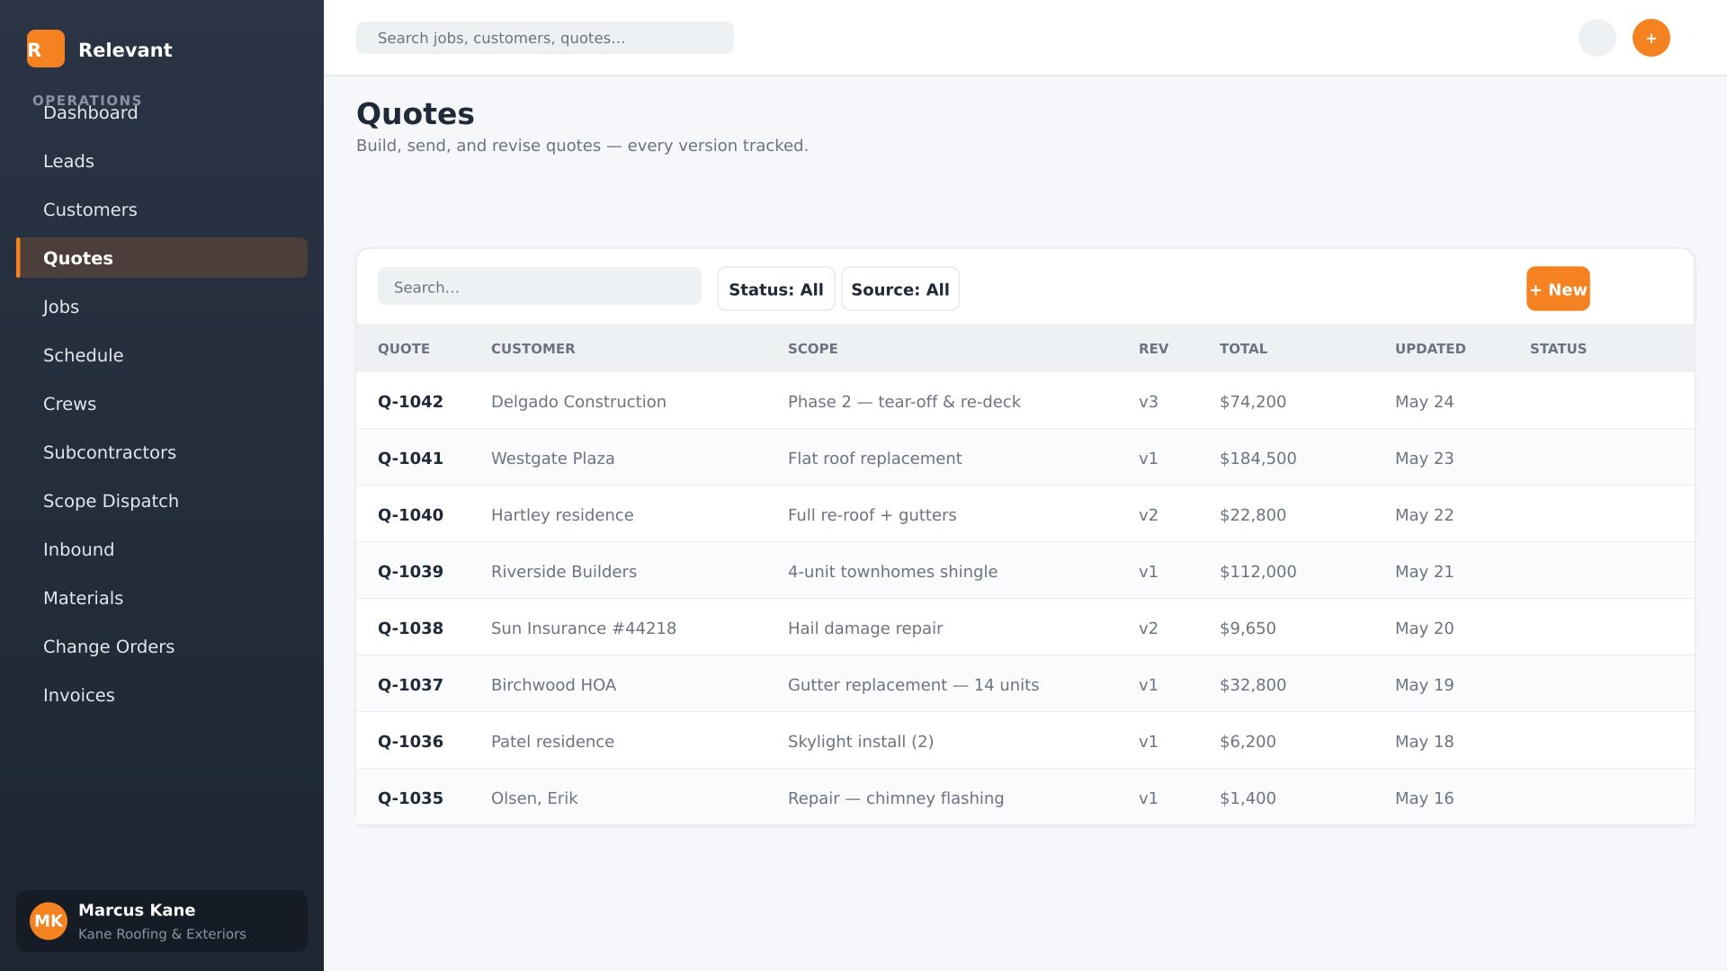Click the + New quote button
The width and height of the screenshot is (1727, 971).
coord(1558,289)
